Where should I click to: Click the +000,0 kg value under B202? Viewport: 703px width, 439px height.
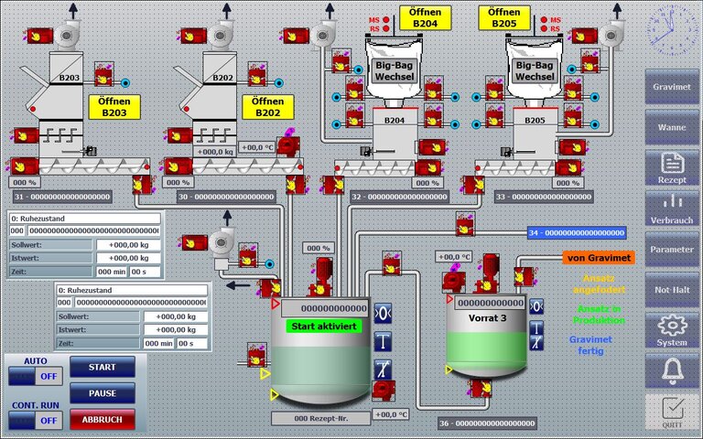coord(216,152)
